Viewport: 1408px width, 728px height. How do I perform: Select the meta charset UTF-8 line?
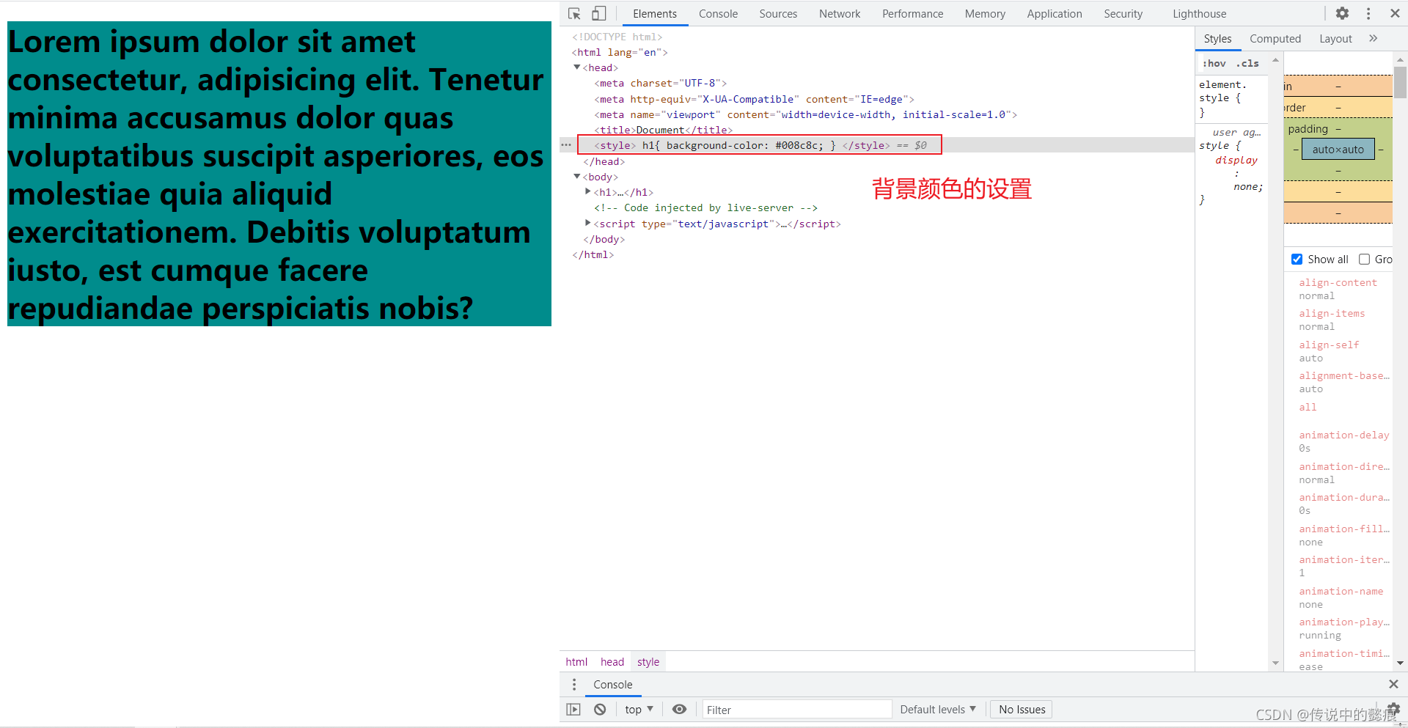[660, 84]
